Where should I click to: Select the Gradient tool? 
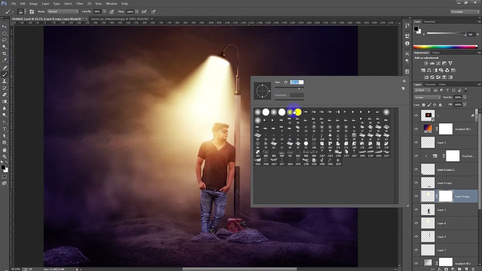click(x=5, y=101)
